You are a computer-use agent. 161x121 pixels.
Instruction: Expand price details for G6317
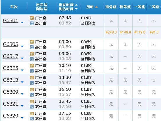point(22,58)
